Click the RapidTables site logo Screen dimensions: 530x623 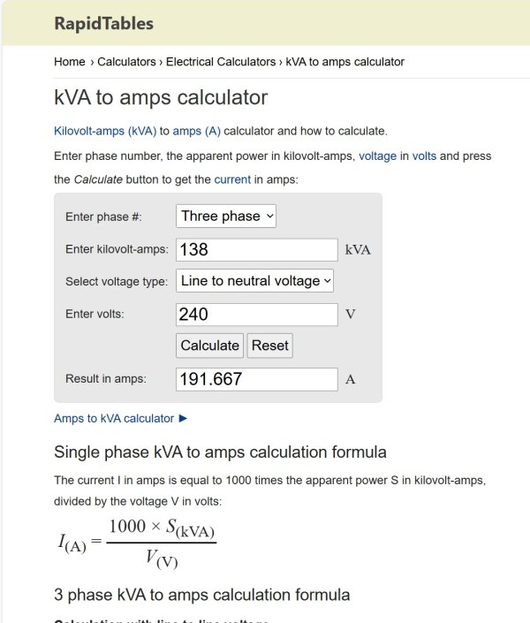tap(103, 23)
